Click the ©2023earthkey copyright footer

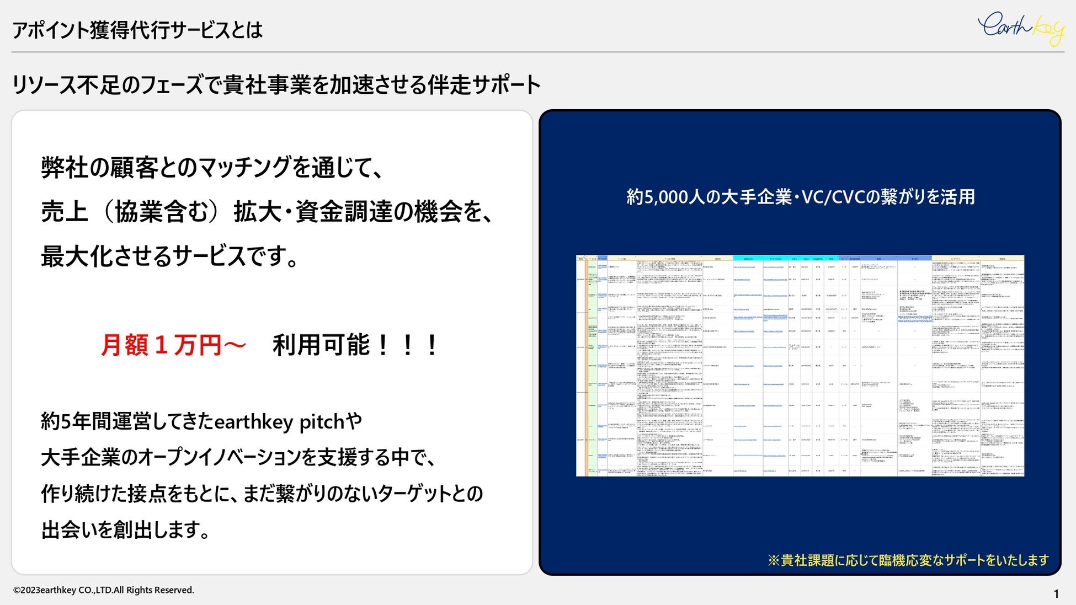point(104,590)
